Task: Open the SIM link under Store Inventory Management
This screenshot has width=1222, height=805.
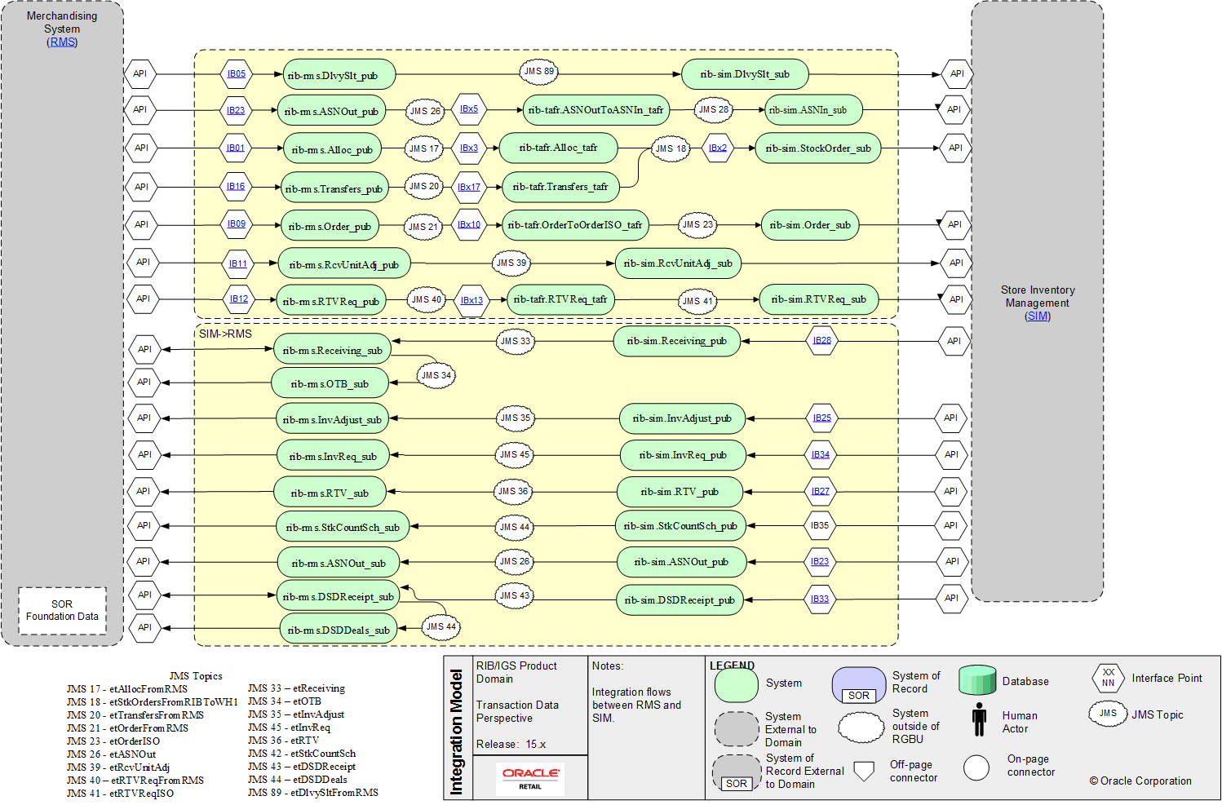Action: pyautogui.click(x=1038, y=316)
